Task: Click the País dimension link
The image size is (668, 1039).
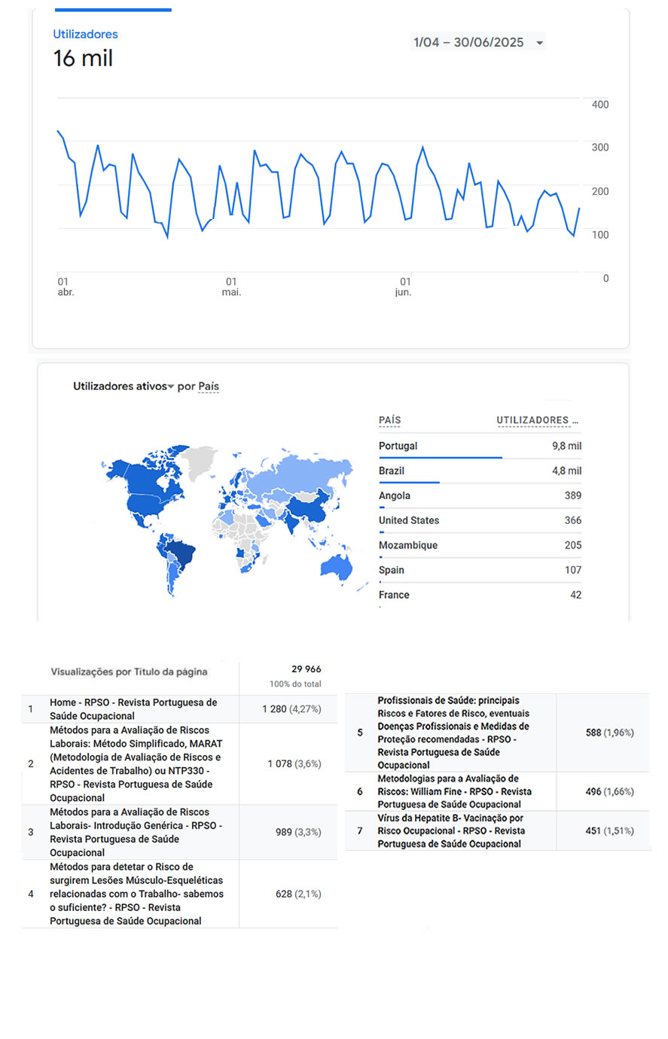Action: point(209,386)
